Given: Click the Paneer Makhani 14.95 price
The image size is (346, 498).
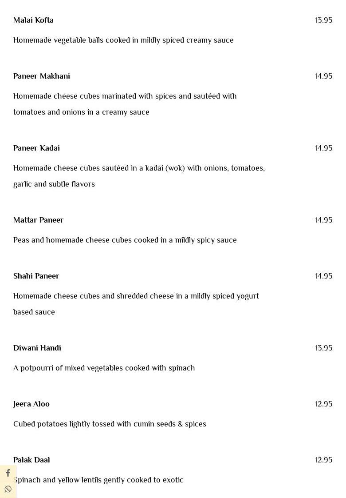Looking at the screenshot, I should click(323, 76).
